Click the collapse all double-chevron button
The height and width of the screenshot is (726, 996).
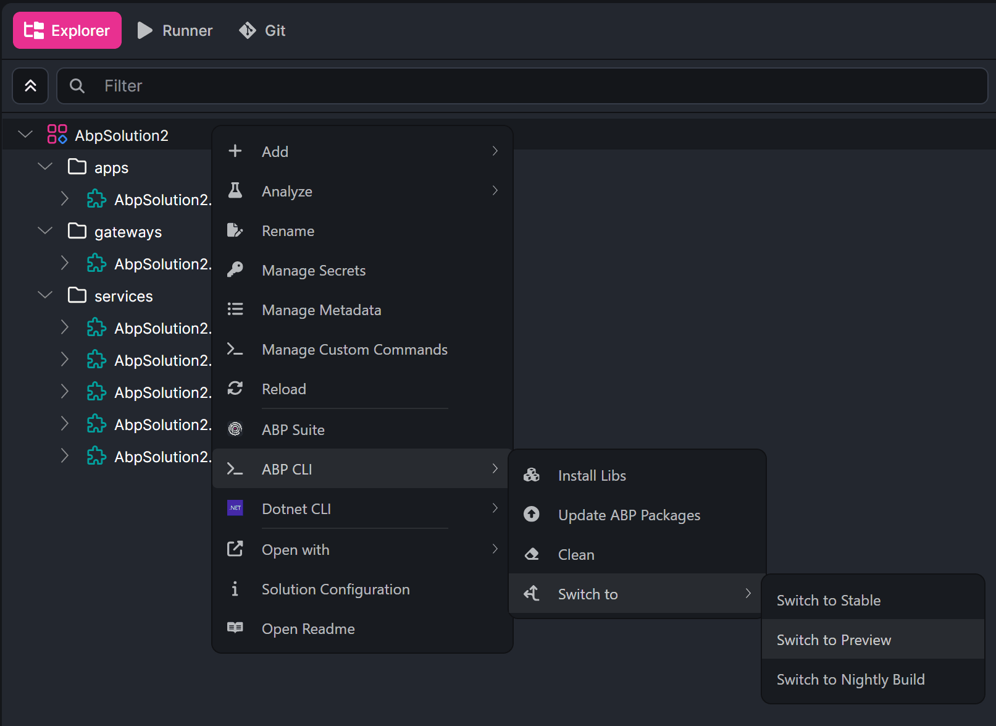click(x=30, y=86)
